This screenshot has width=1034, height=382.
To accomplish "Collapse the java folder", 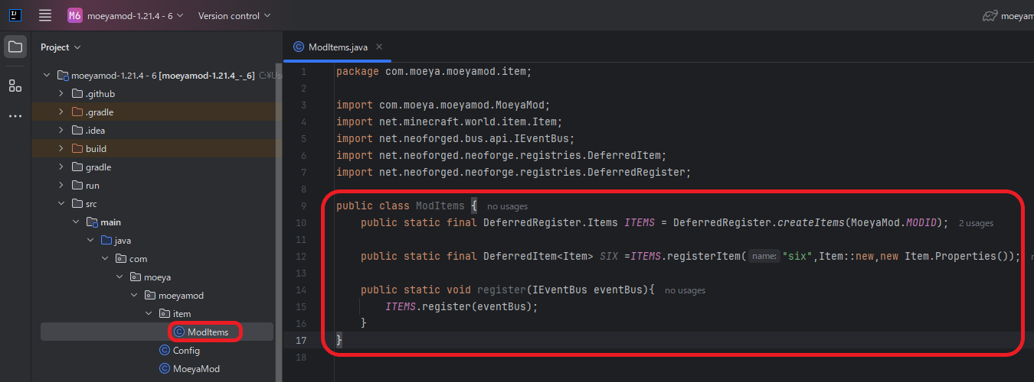I will coord(90,241).
